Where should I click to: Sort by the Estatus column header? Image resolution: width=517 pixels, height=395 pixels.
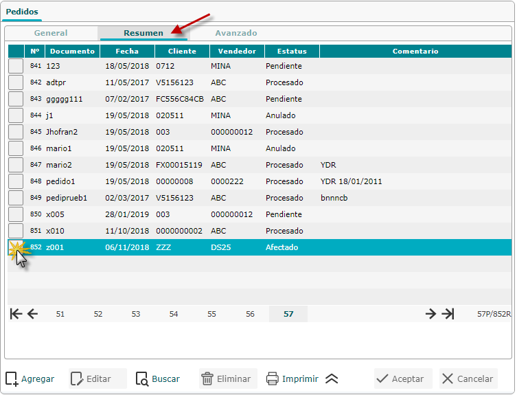292,51
